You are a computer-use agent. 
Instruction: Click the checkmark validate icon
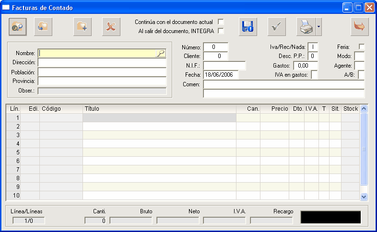tap(276, 27)
